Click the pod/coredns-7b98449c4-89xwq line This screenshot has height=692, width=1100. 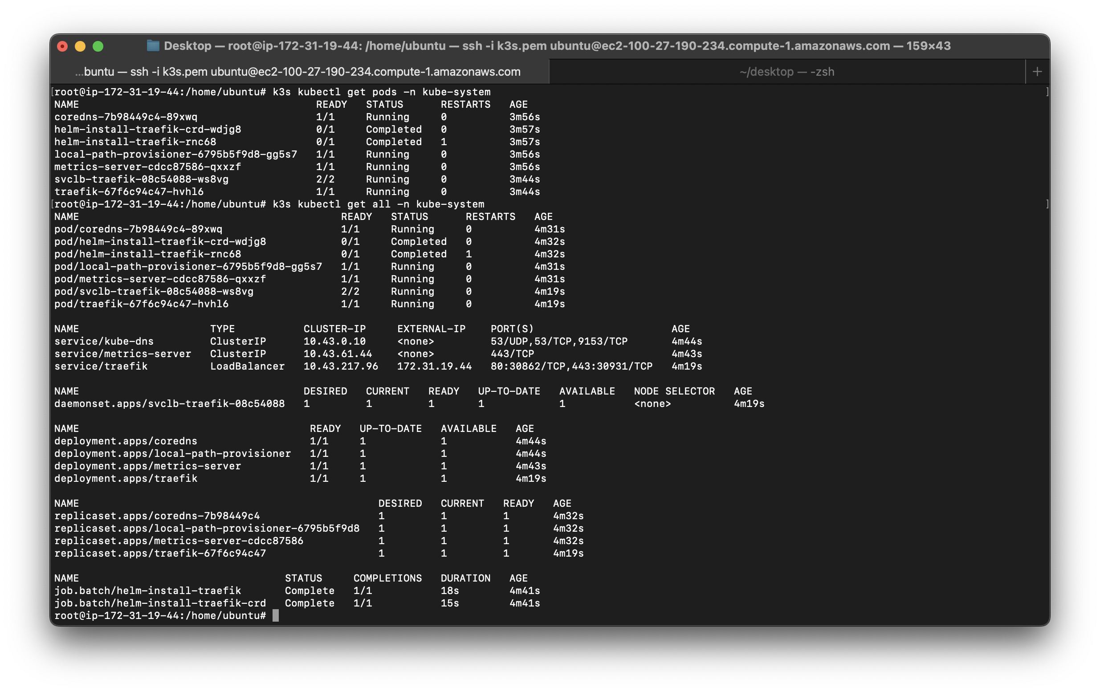point(138,229)
